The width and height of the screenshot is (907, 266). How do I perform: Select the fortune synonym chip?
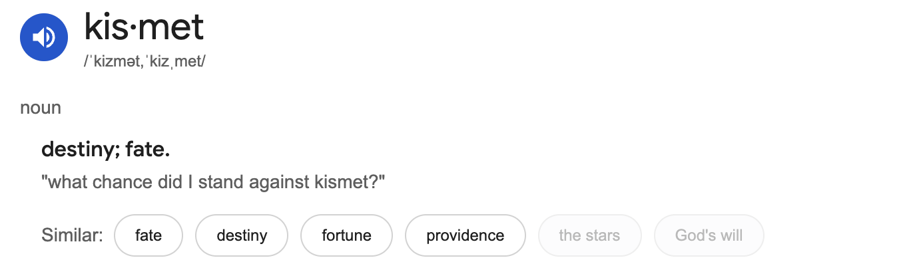346,235
